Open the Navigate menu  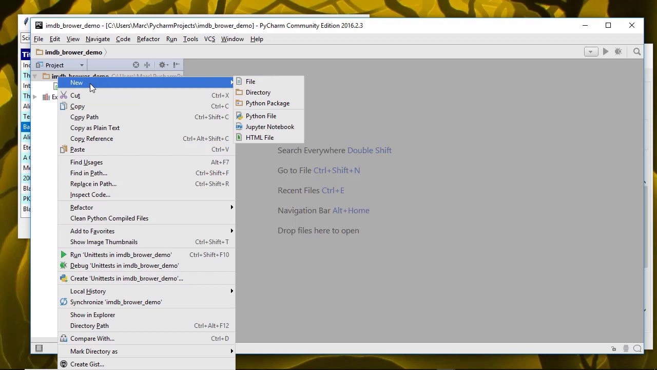(x=98, y=39)
